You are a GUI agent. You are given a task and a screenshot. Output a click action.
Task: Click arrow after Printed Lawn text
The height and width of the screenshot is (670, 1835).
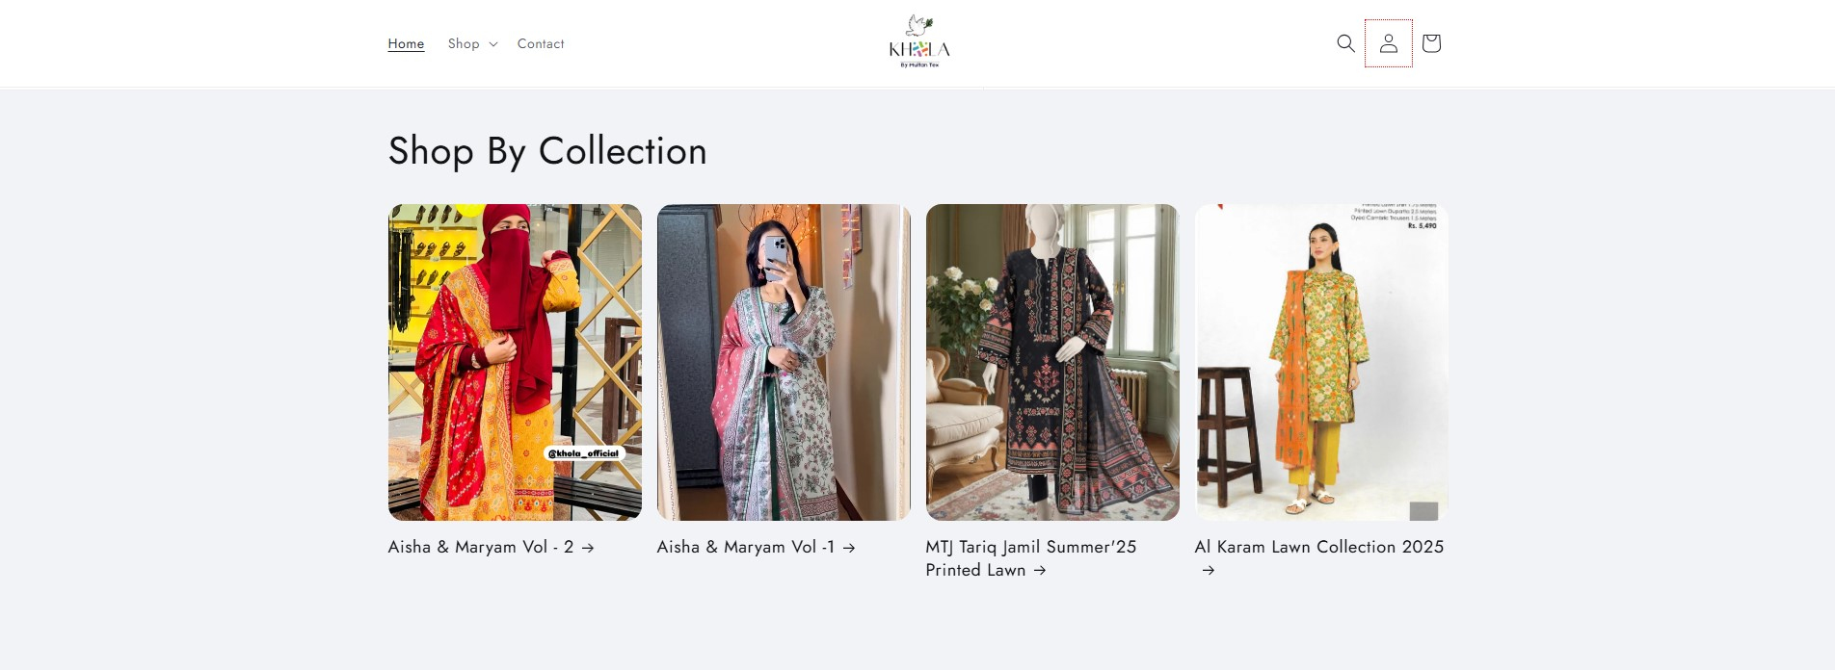[1040, 571]
